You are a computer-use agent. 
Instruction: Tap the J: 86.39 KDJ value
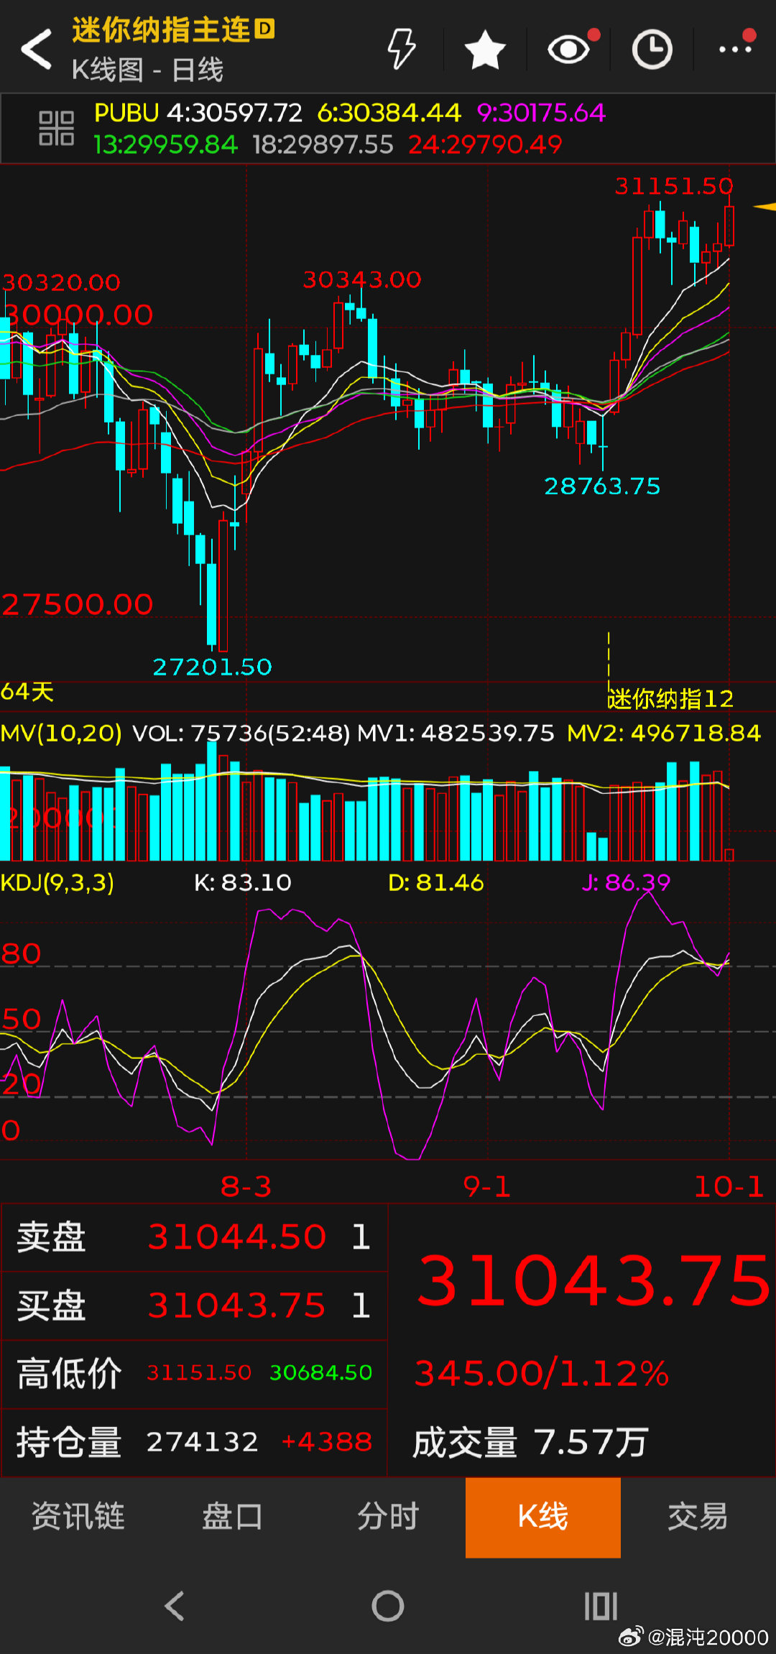626,882
